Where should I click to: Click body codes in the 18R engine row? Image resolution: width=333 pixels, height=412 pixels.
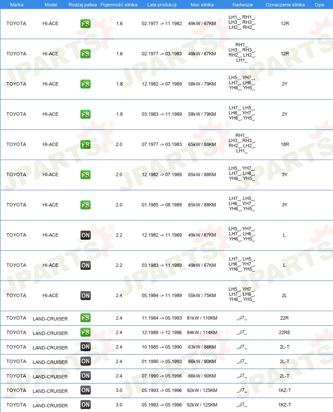tap(242, 143)
